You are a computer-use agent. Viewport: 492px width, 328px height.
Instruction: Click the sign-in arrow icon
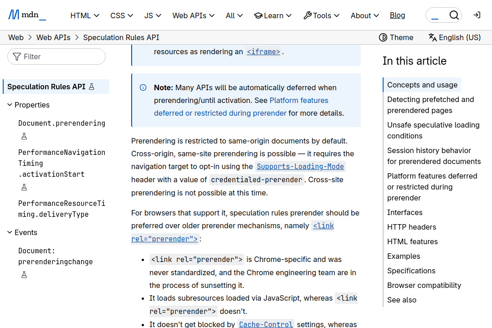pyautogui.click(x=477, y=15)
